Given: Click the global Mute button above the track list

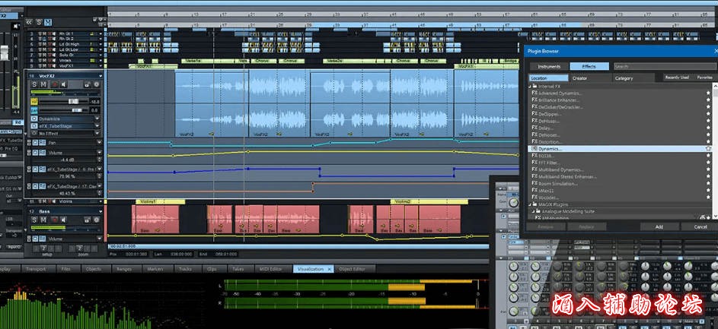Looking at the screenshot, I should point(49,22).
